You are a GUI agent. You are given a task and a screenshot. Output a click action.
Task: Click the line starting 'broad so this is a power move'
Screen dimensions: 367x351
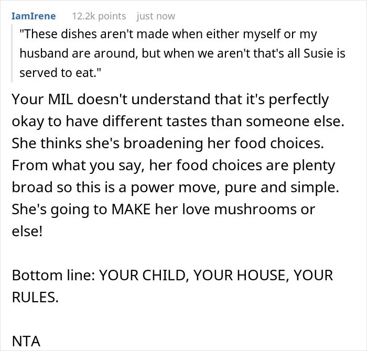tap(175, 188)
